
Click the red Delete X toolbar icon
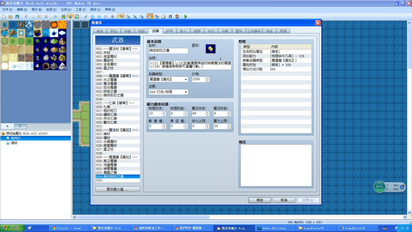click(x=46, y=16)
